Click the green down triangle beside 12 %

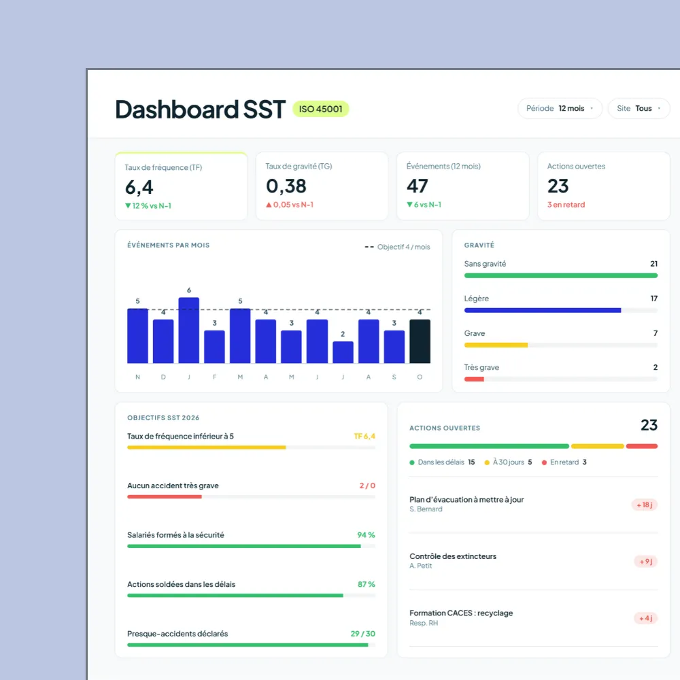[128, 205]
